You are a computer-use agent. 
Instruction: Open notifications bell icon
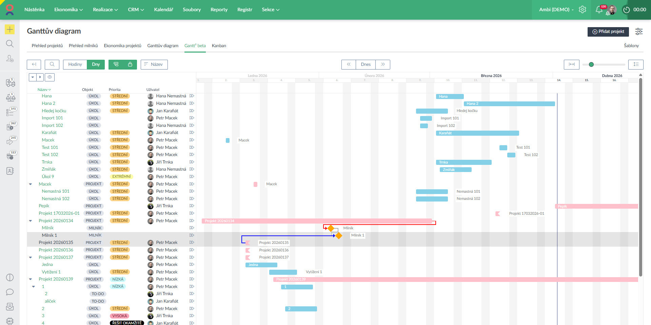(599, 9)
